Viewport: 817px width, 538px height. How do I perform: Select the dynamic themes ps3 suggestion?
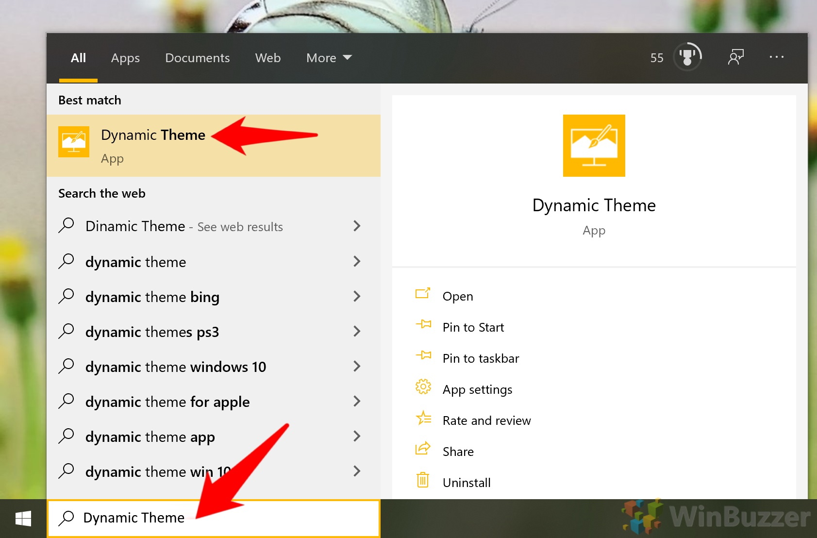pyautogui.click(x=214, y=331)
